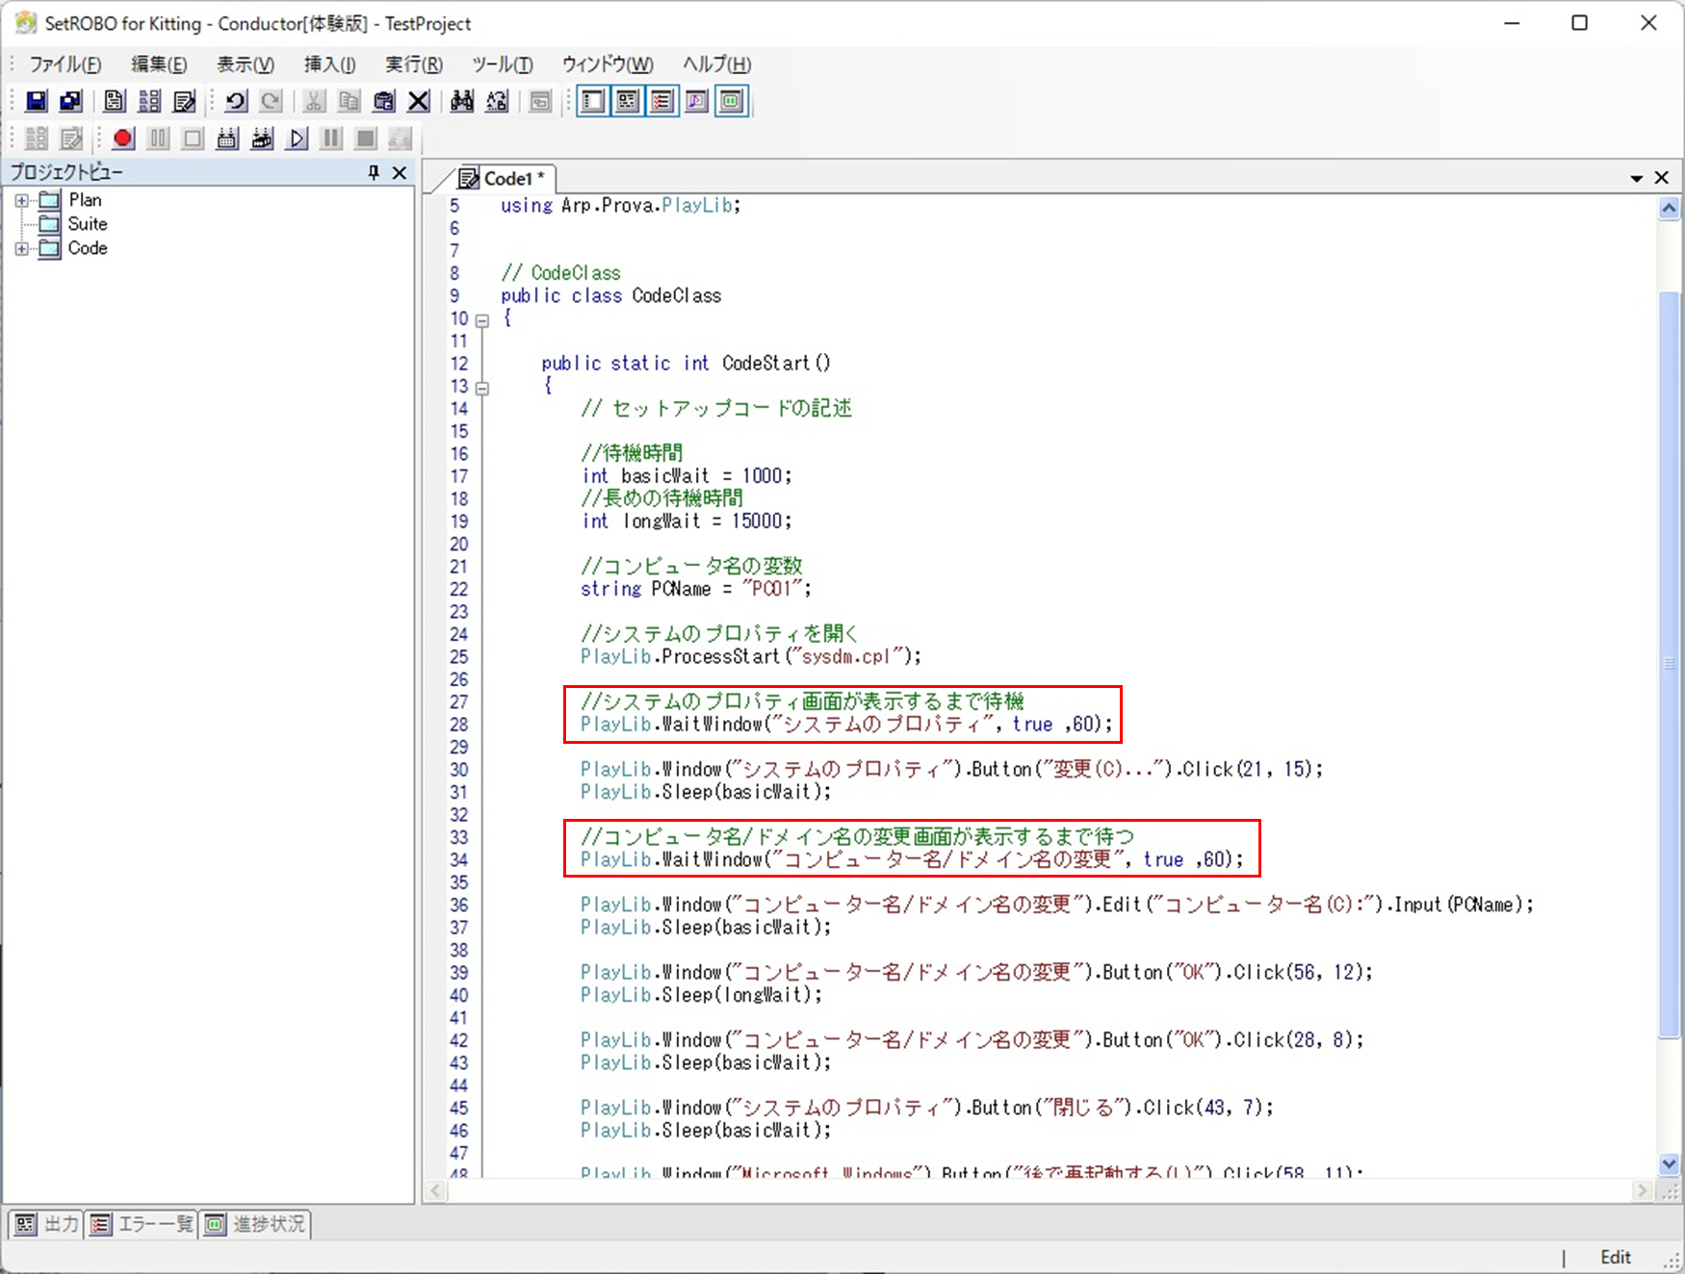Click the pause icon after play
The image size is (1685, 1274).
[331, 139]
